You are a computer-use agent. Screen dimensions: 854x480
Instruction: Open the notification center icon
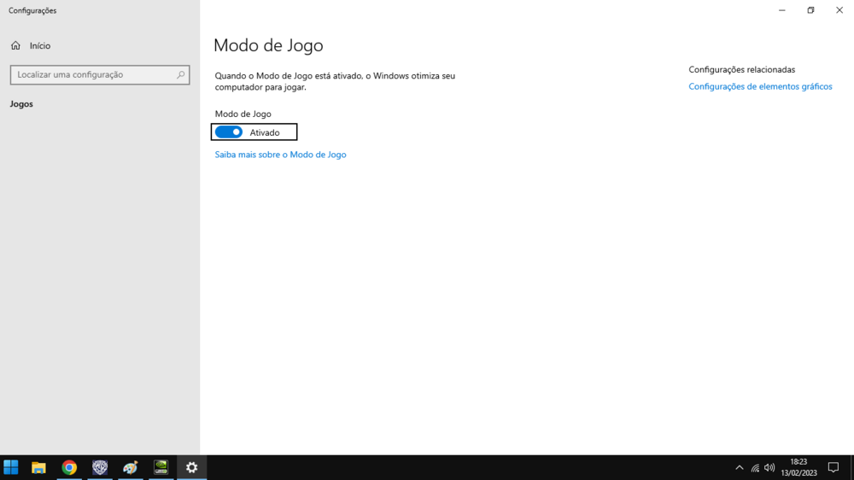[x=834, y=467]
